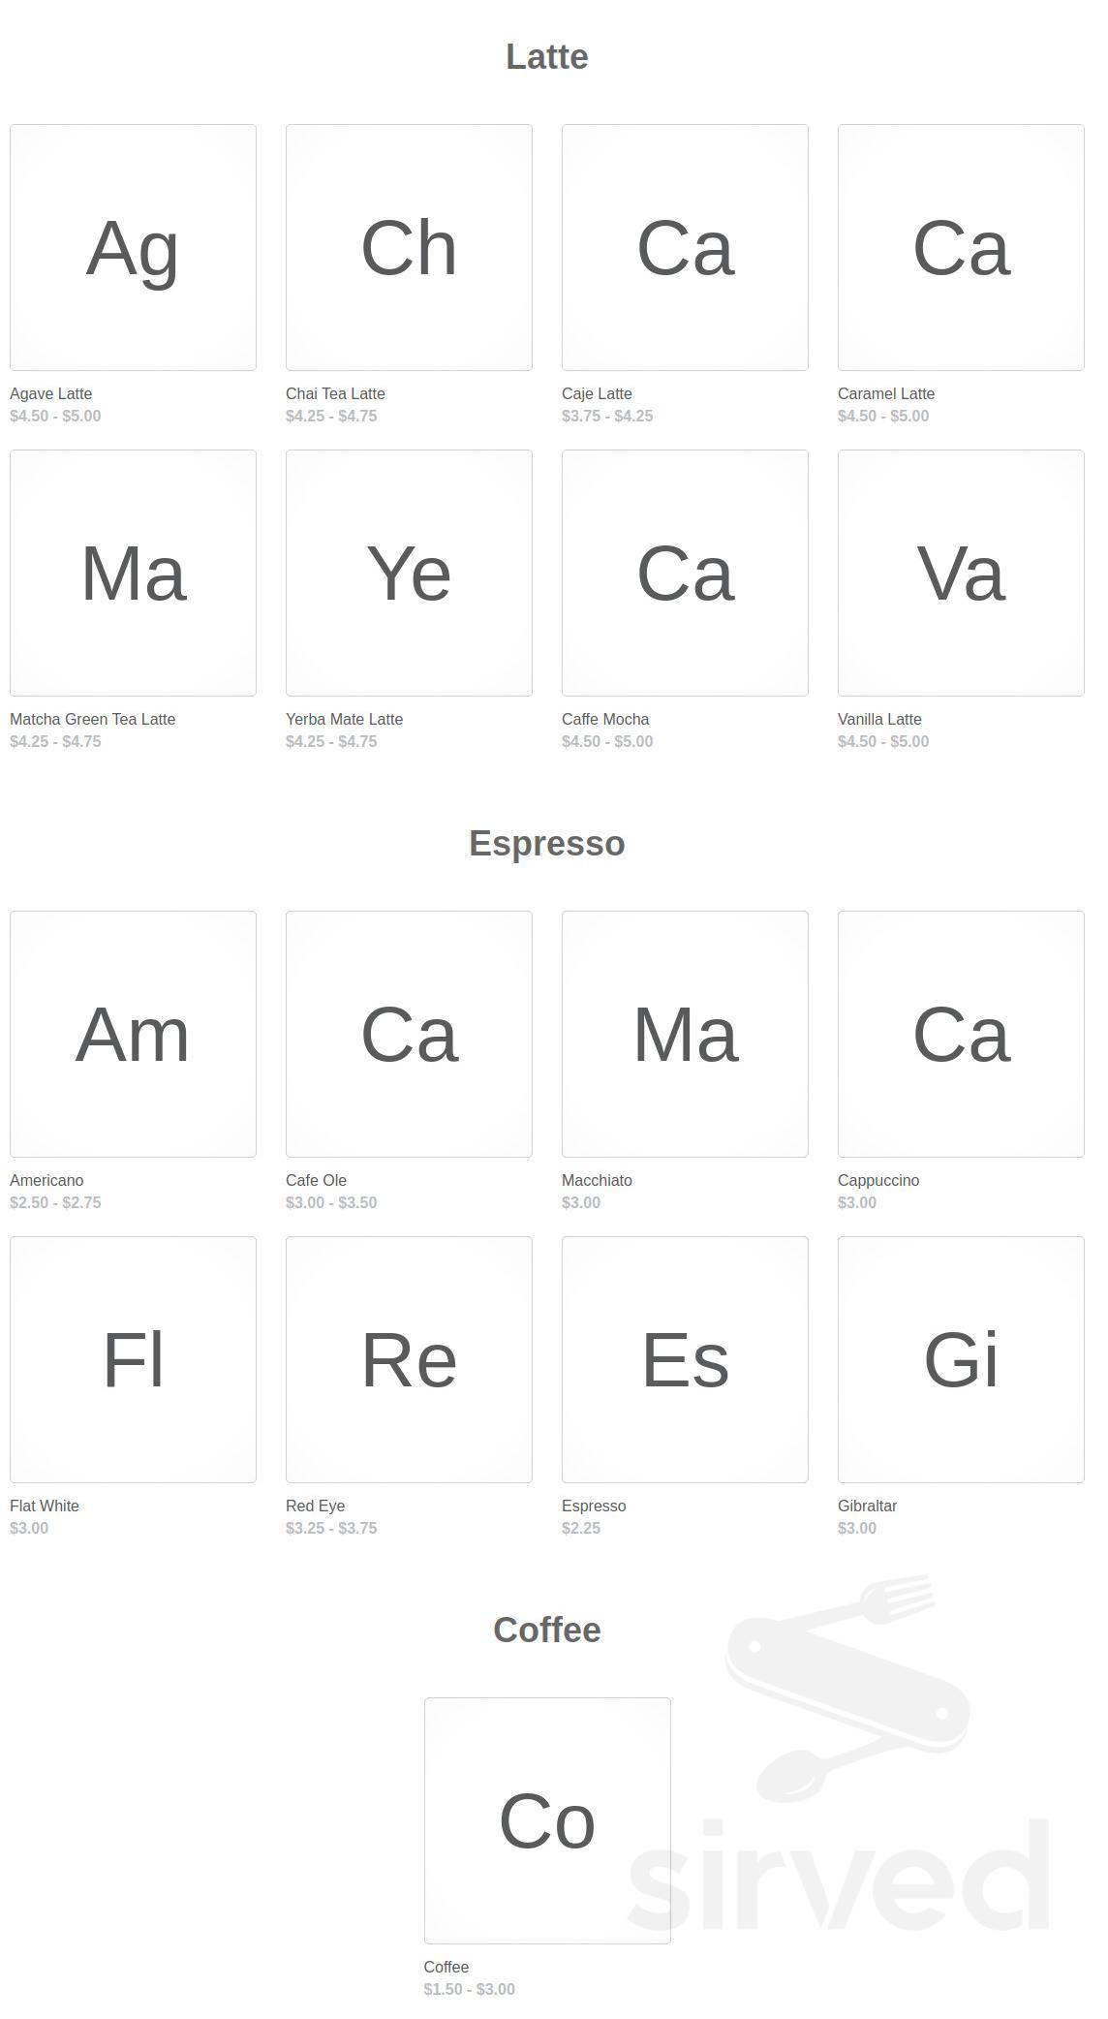Select the Chai Tea Latte thumbnail

pyautogui.click(x=409, y=247)
